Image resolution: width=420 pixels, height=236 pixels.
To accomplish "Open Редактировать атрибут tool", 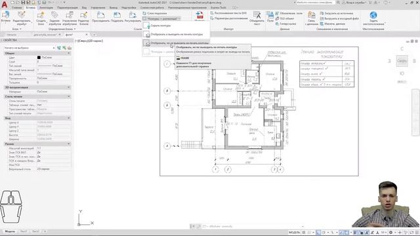I will 22,18.
